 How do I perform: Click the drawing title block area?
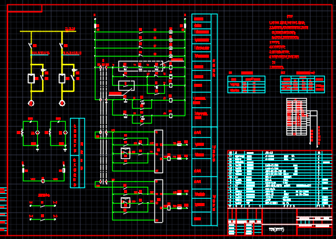[280, 222]
